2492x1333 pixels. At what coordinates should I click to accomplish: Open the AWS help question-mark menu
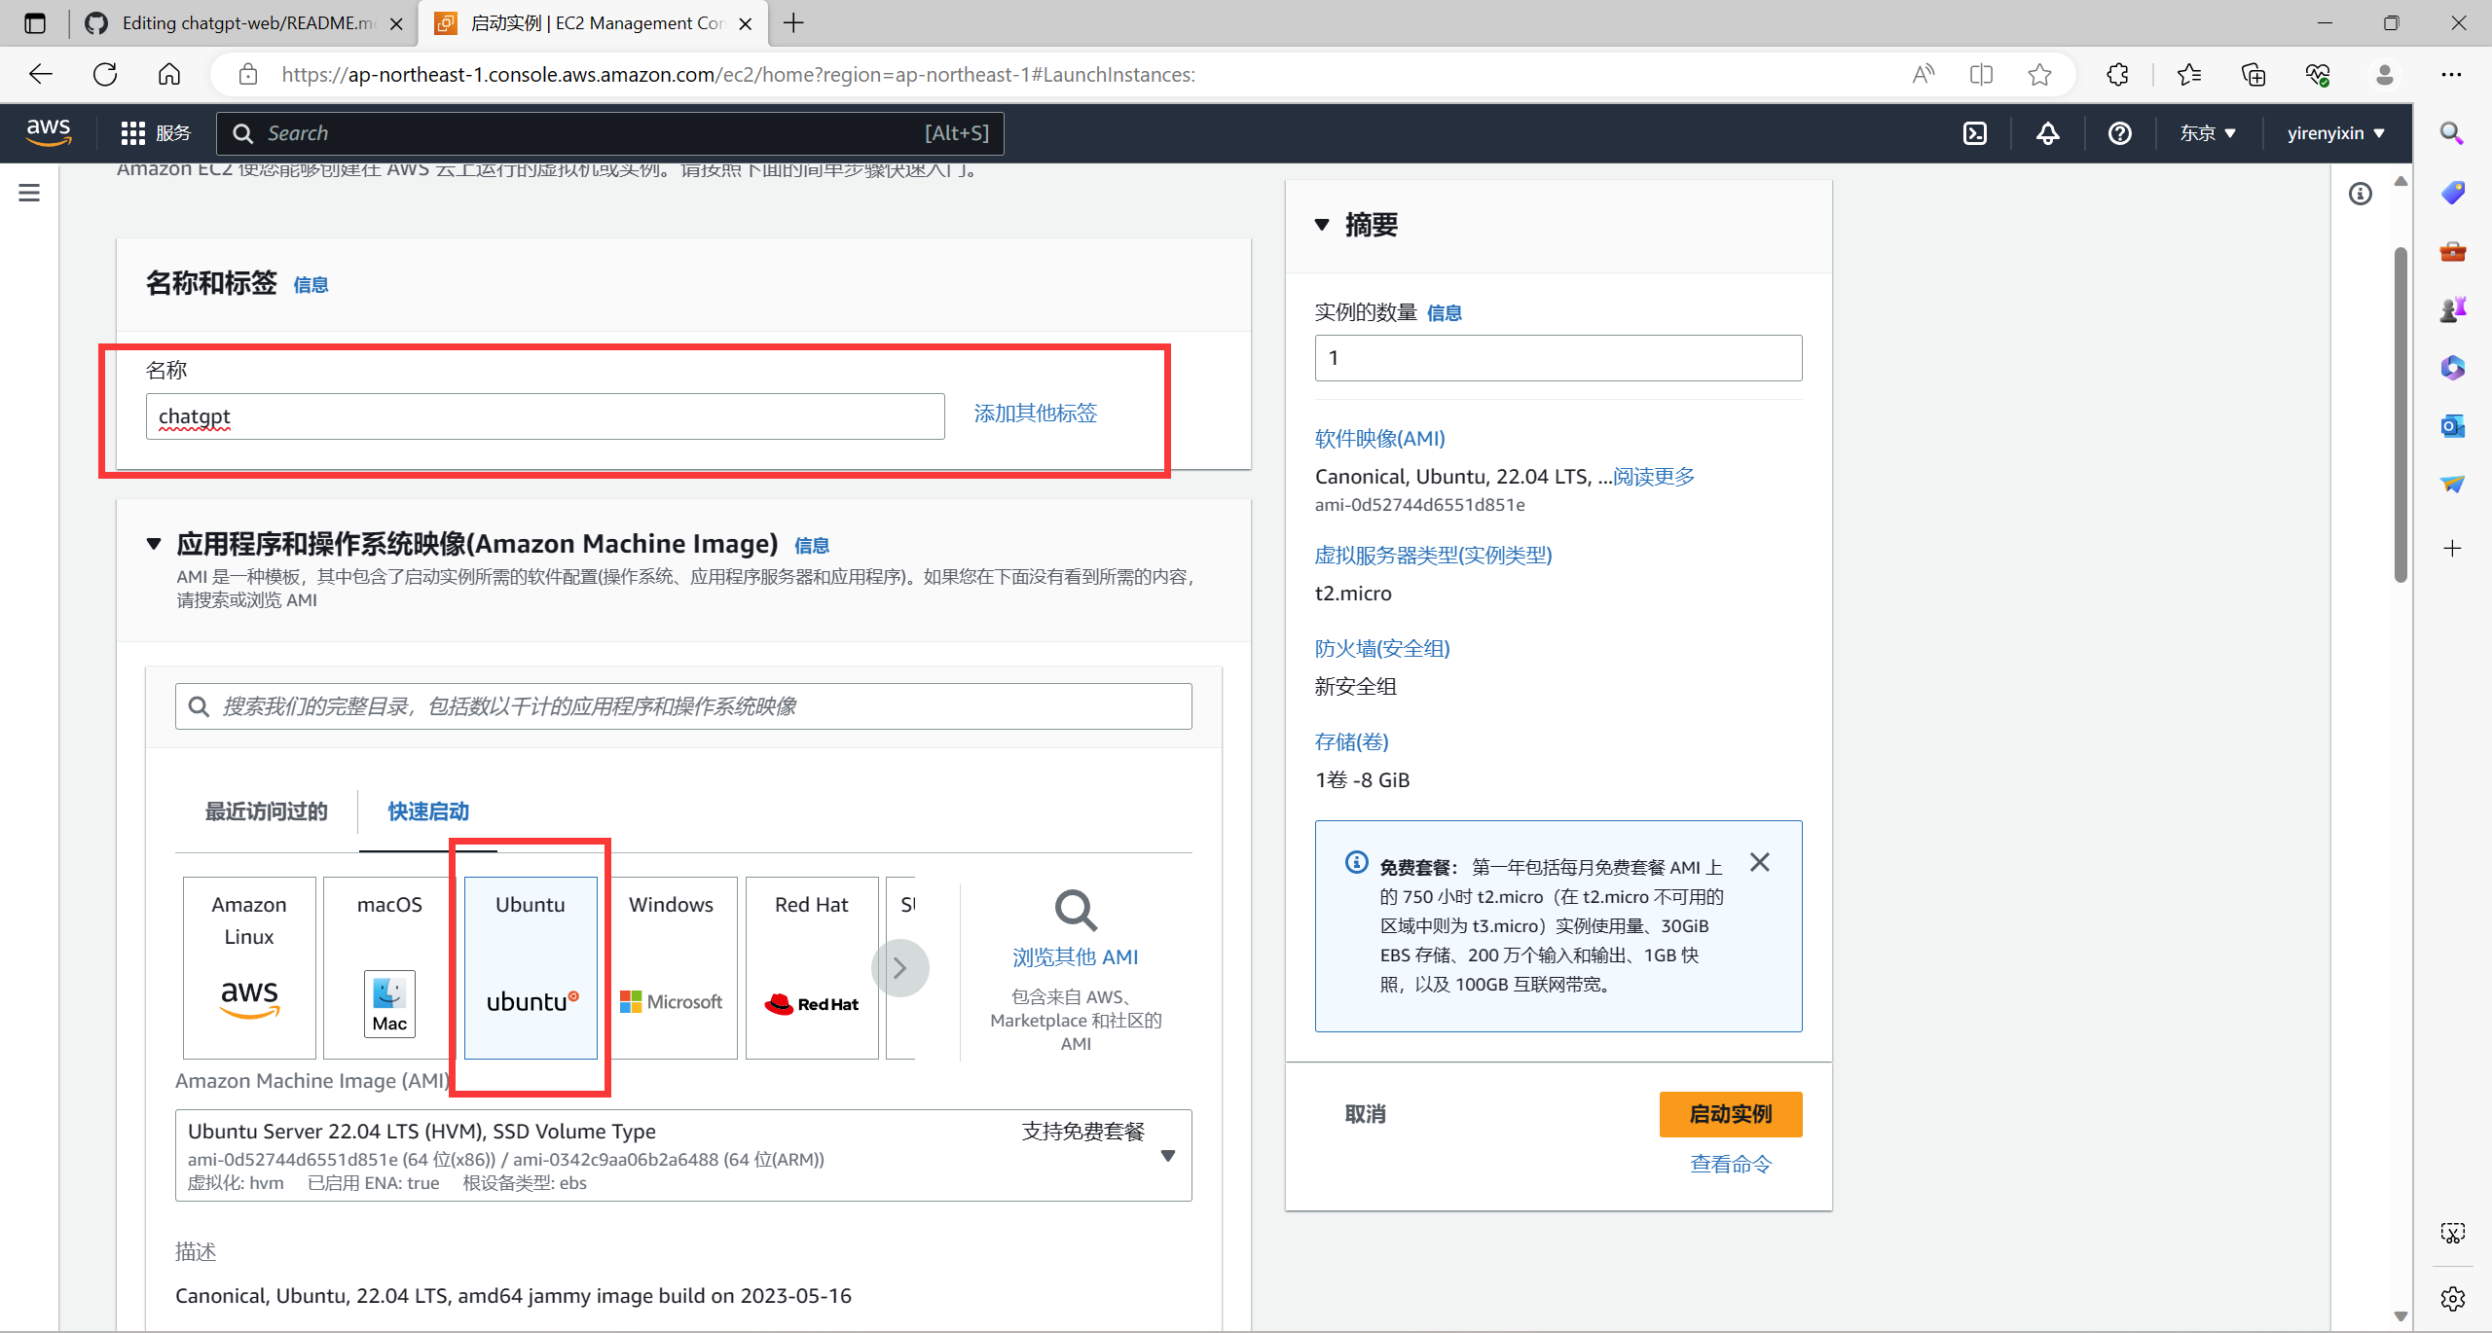click(x=2119, y=133)
